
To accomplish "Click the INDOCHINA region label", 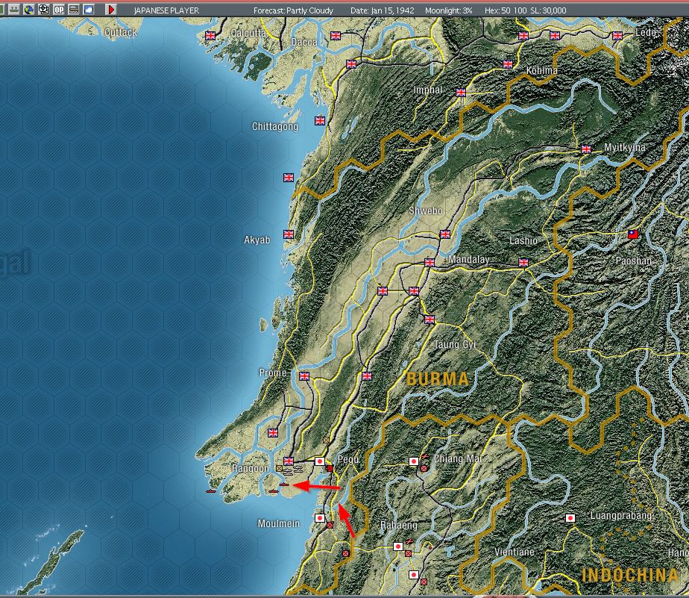I will click(631, 575).
